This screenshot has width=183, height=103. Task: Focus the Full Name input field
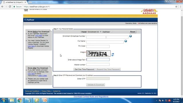pyautogui.click(x=105, y=42)
